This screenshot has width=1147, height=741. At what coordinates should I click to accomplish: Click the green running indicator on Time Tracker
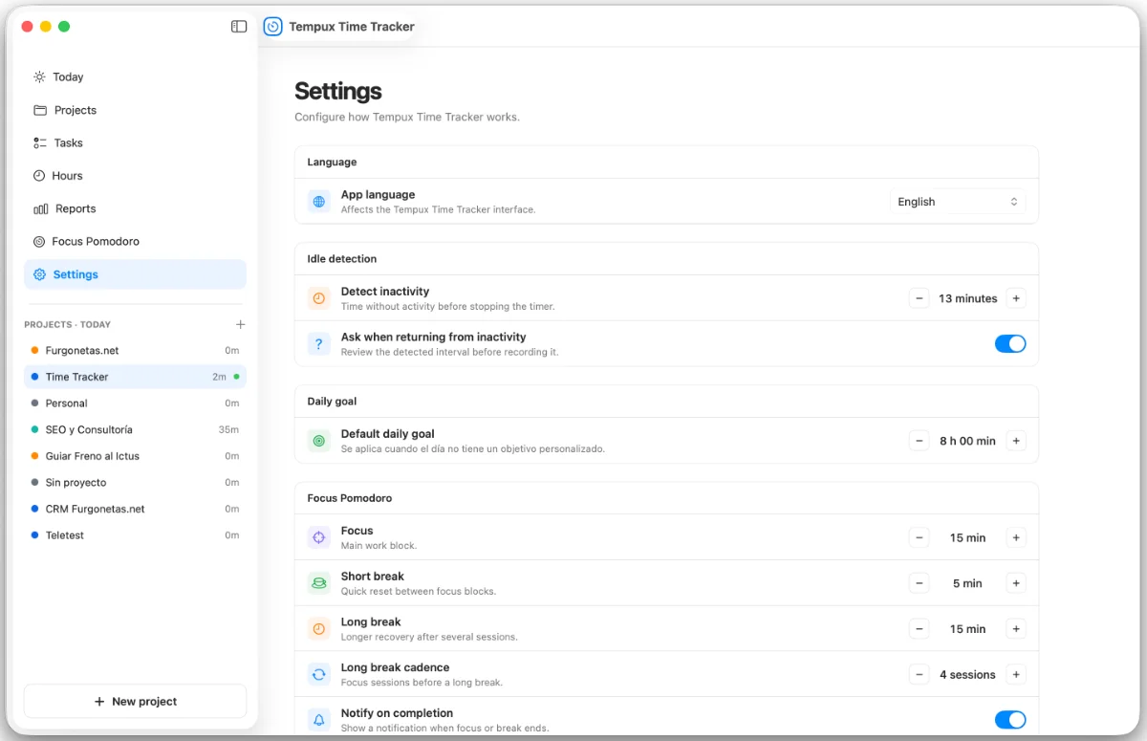(x=236, y=377)
